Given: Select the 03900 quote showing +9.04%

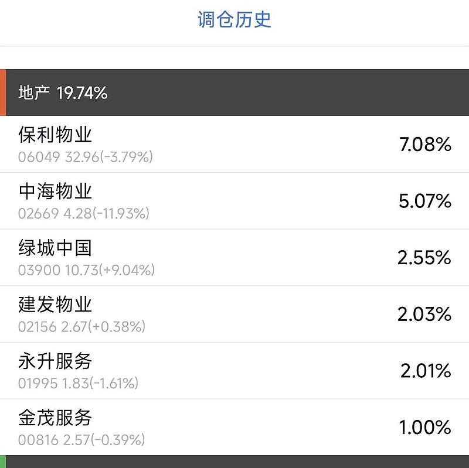Looking at the screenshot, I should click(86, 270).
